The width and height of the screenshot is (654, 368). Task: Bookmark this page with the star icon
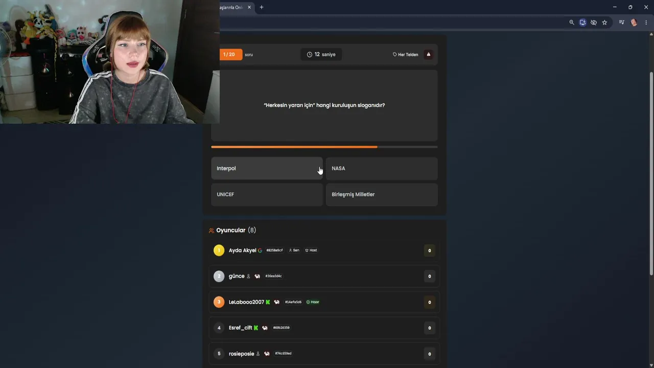(604, 22)
